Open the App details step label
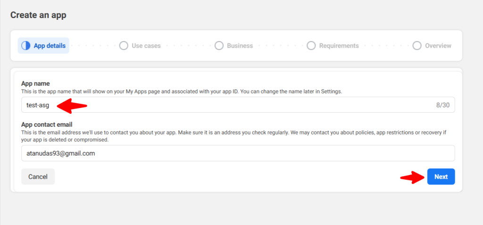Image resolution: width=483 pixels, height=225 pixels. [x=50, y=46]
